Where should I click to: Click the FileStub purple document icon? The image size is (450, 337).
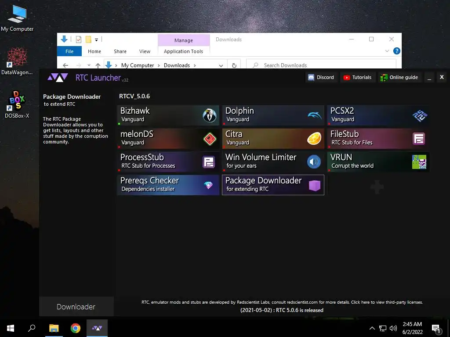tap(419, 139)
